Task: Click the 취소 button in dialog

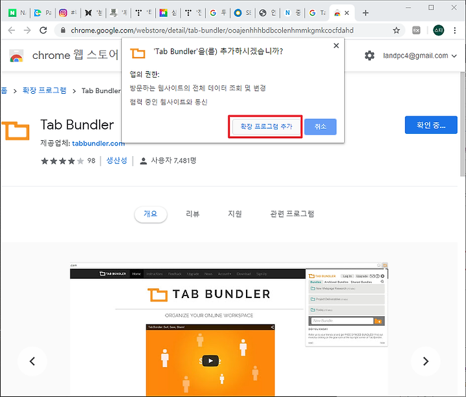Action: (x=320, y=127)
